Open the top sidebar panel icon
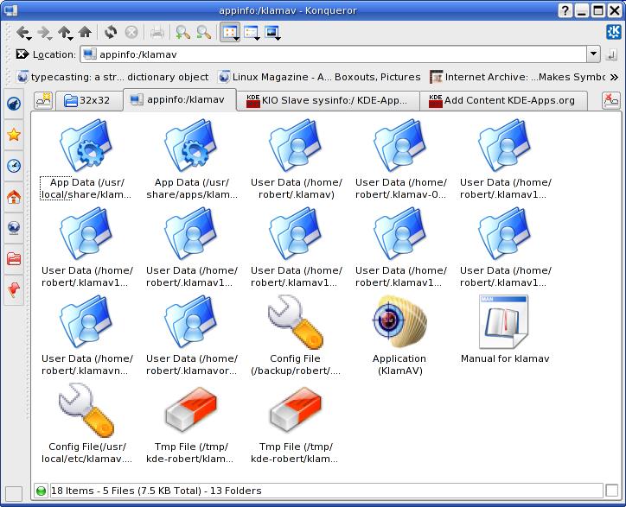The image size is (626, 507). (x=14, y=104)
